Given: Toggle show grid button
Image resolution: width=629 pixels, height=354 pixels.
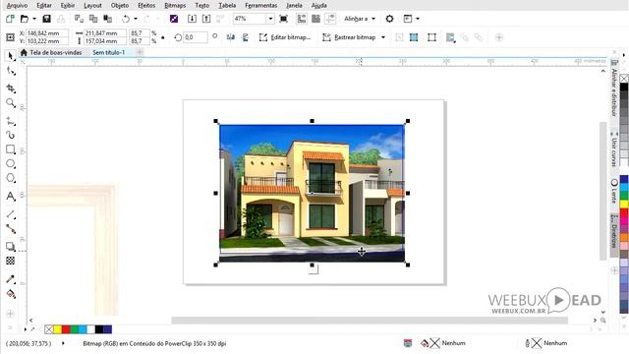Looking at the screenshot, I should [x=316, y=19].
